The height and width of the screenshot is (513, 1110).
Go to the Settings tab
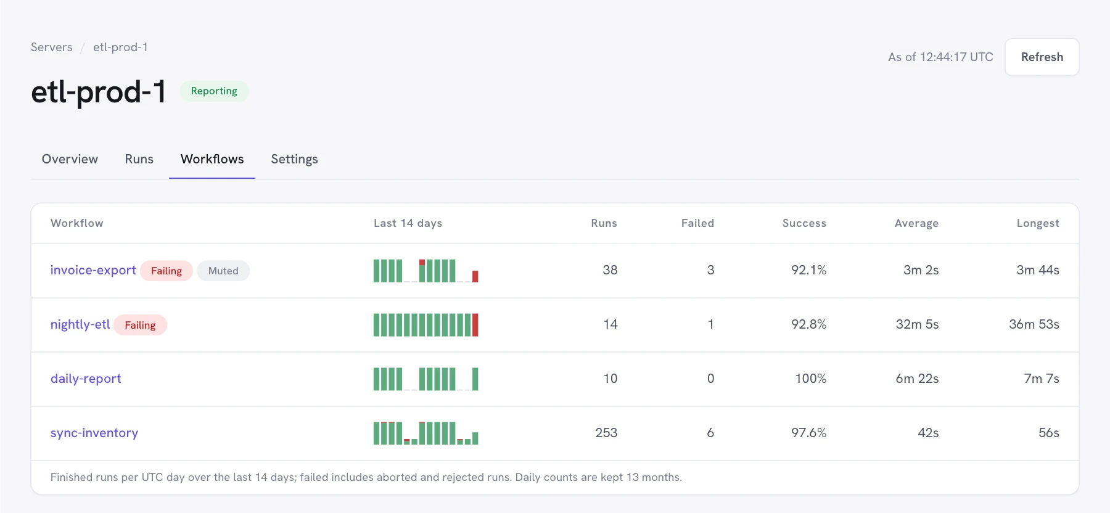(x=294, y=159)
